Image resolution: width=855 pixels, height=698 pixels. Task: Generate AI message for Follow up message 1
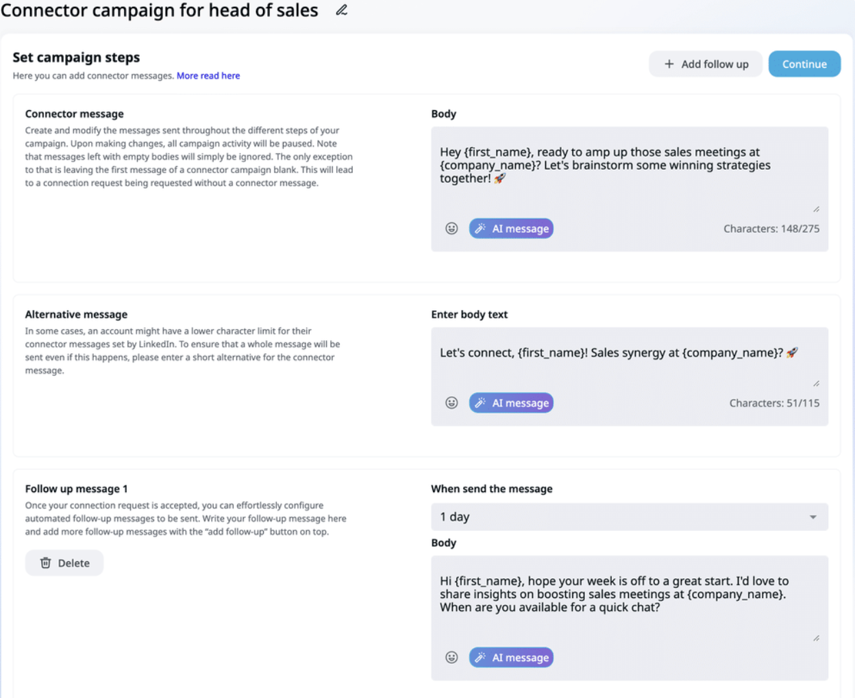[x=511, y=658]
